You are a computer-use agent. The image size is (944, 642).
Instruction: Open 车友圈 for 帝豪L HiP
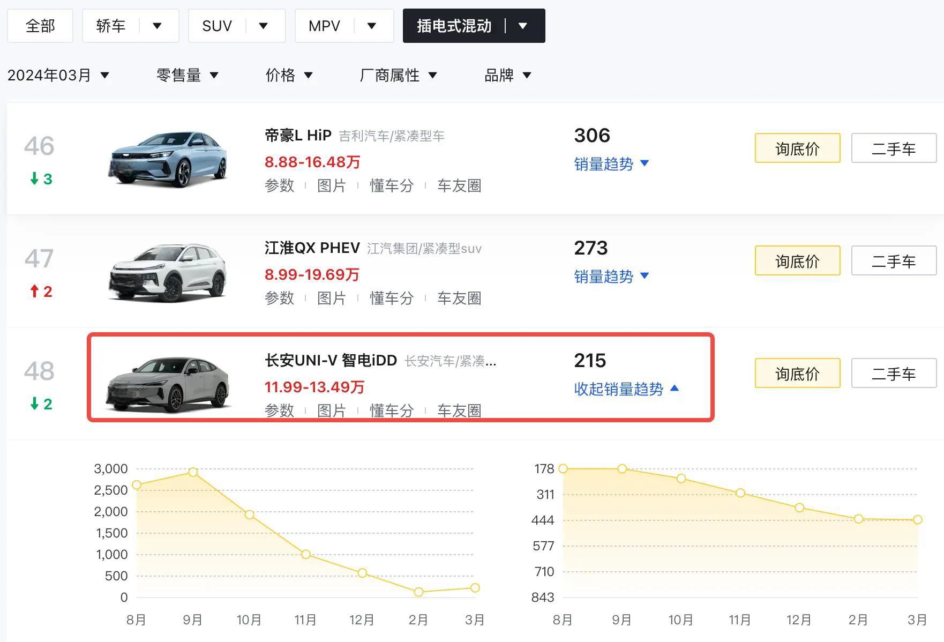pyautogui.click(x=459, y=185)
